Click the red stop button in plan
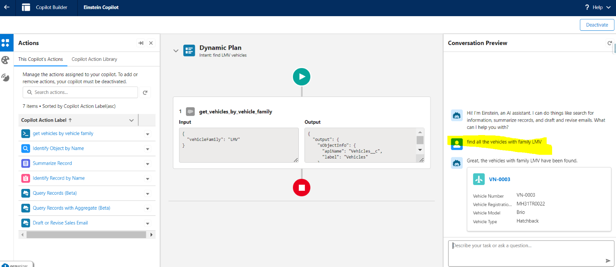Screen dimensions: 616x267 pyautogui.click(x=301, y=188)
